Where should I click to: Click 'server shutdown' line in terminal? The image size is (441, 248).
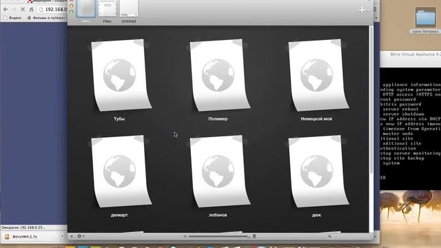pos(403,114)
